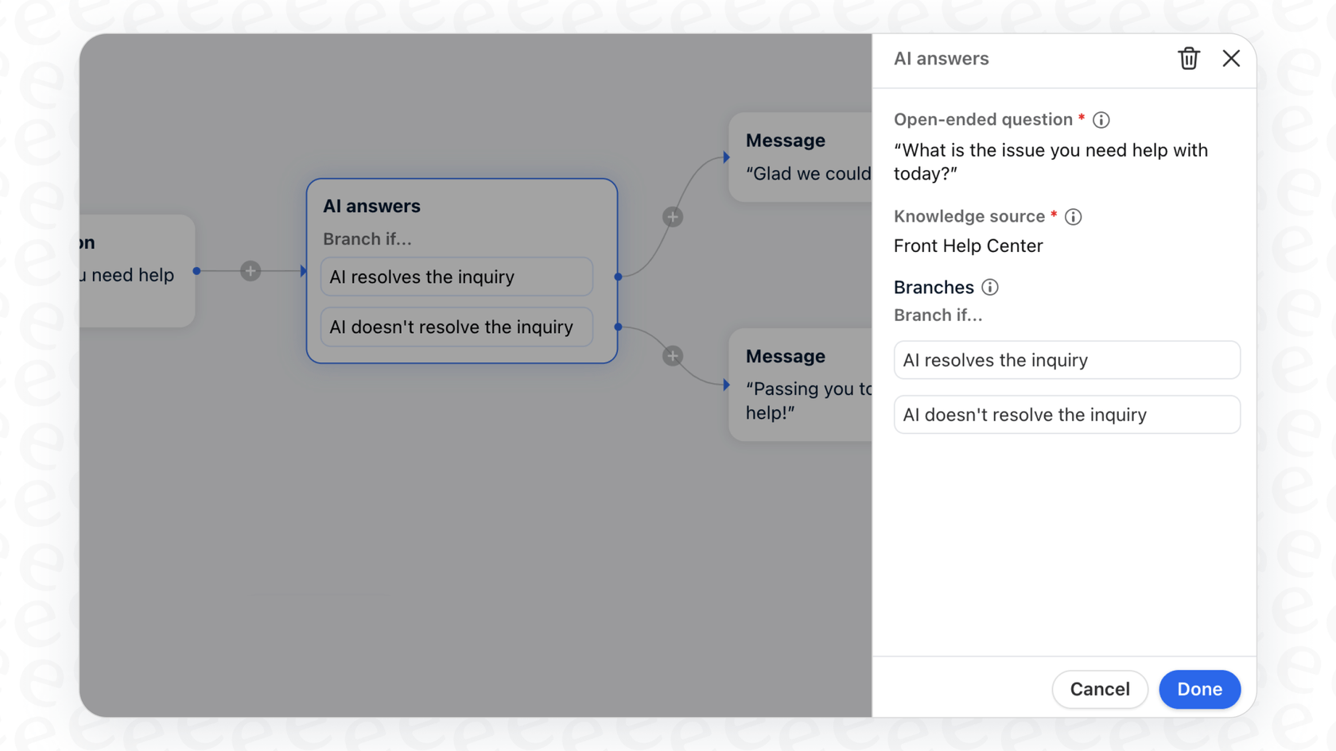
Task: Open the Branches info tooltip
Action: click(x=990, y=287)
